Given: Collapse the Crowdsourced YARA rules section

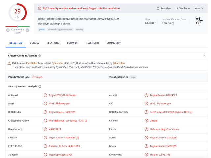Looking at the screenshot, I should click(x=204, y=56).
